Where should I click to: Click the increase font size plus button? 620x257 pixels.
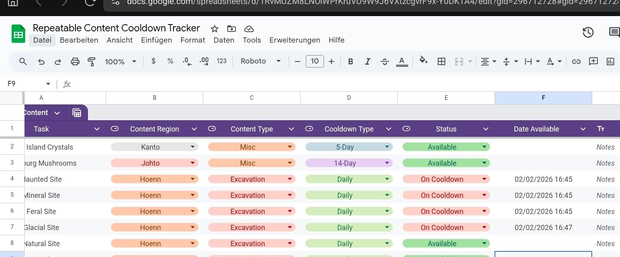tap(331, 61)
